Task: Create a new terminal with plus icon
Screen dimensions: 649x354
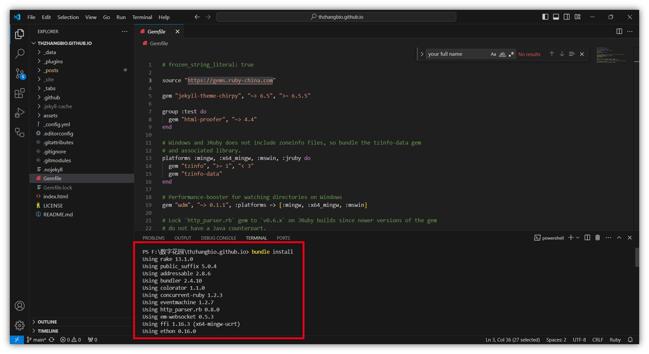Action: (x=571, y=237)
